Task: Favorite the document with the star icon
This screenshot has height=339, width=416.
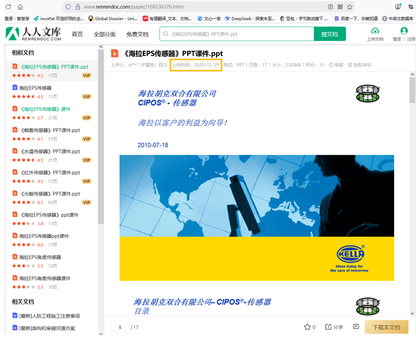Action: (307, 327)
